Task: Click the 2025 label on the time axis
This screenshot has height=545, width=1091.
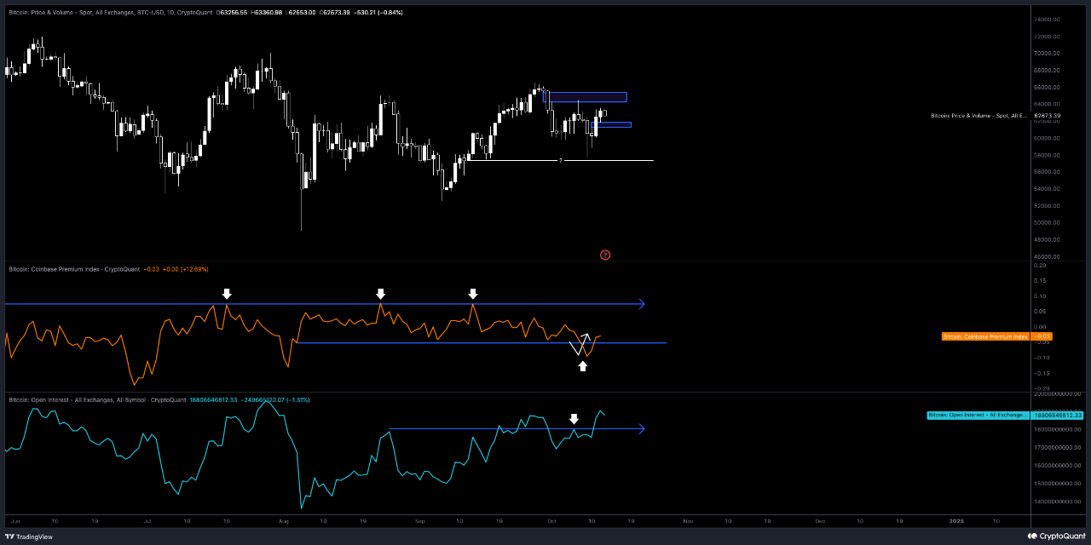Action: (x=955, y=520)
